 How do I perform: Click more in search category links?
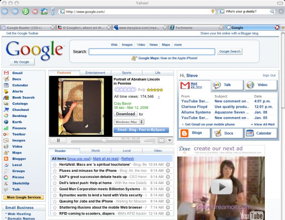click(x=178, y=45)
